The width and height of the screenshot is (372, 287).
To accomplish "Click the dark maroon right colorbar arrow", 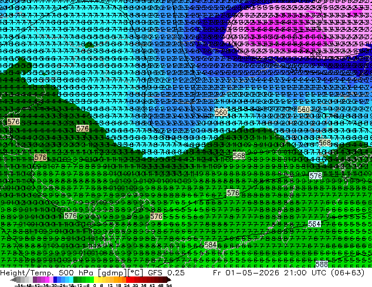I will (x=169, y=279).
